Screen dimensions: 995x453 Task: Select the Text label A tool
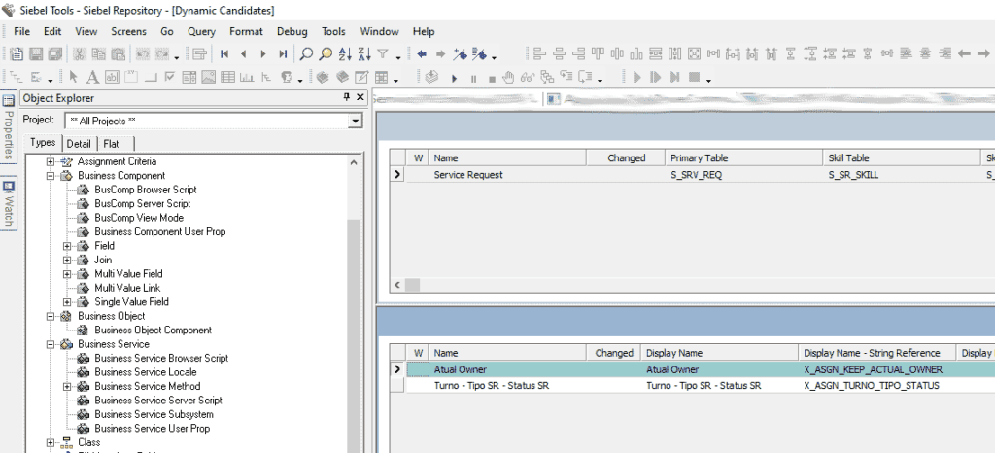pos(92,78)
